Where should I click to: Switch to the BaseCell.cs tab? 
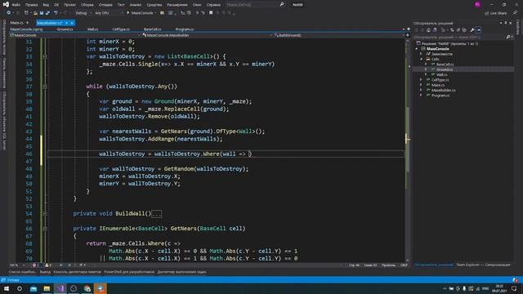[x=153, y=29]
